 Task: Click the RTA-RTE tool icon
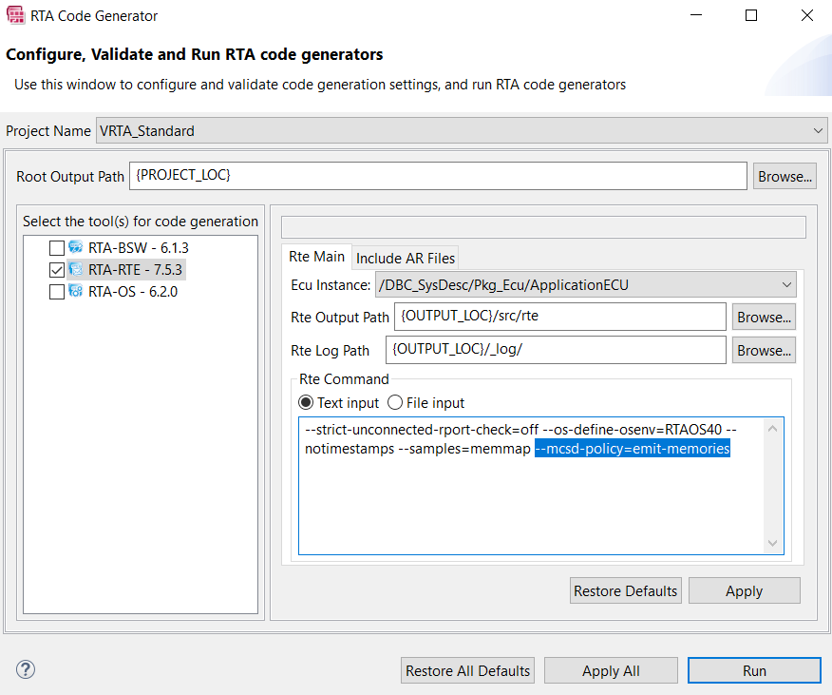point(76,269)
